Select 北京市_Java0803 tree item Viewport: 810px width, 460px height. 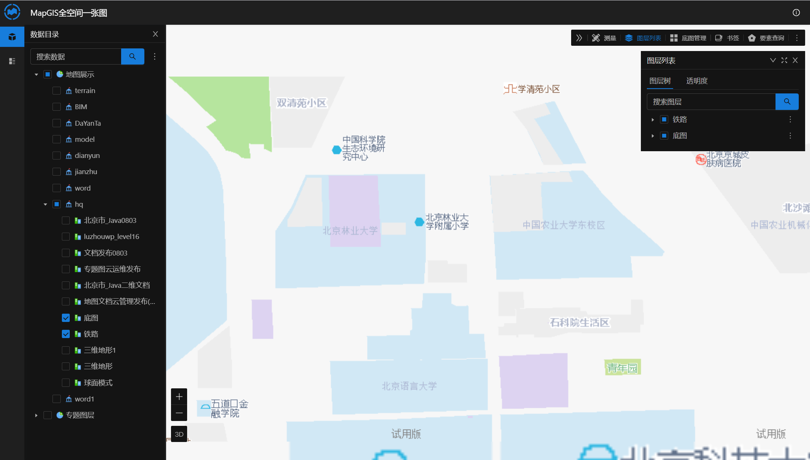[x=110, y=220]
